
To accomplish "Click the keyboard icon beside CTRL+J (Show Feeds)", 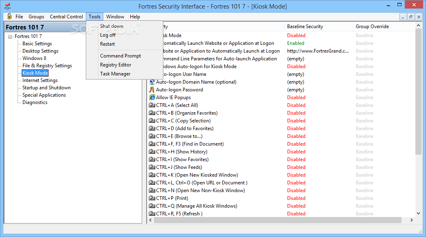I will [152, 167].
